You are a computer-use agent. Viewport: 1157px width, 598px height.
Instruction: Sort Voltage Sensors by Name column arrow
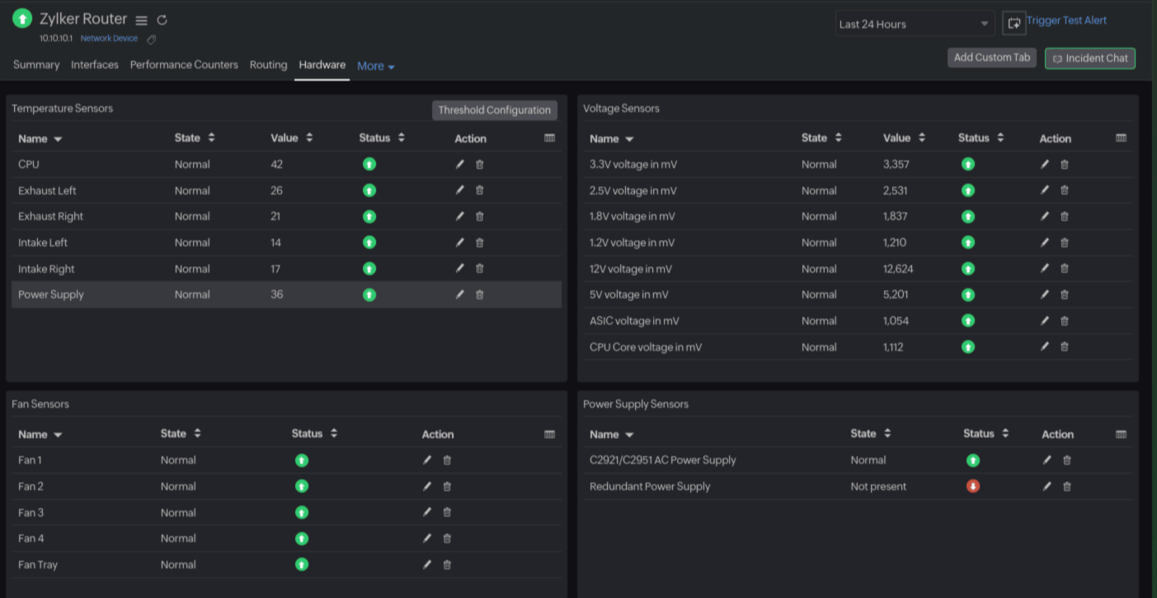coord(629,139)
